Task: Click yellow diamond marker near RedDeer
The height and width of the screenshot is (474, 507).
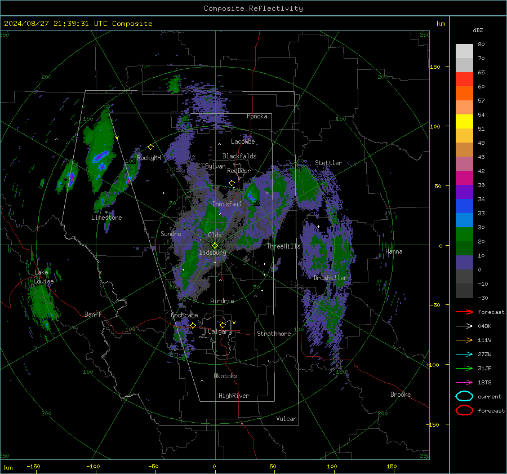Action: (x=232, y=183)
